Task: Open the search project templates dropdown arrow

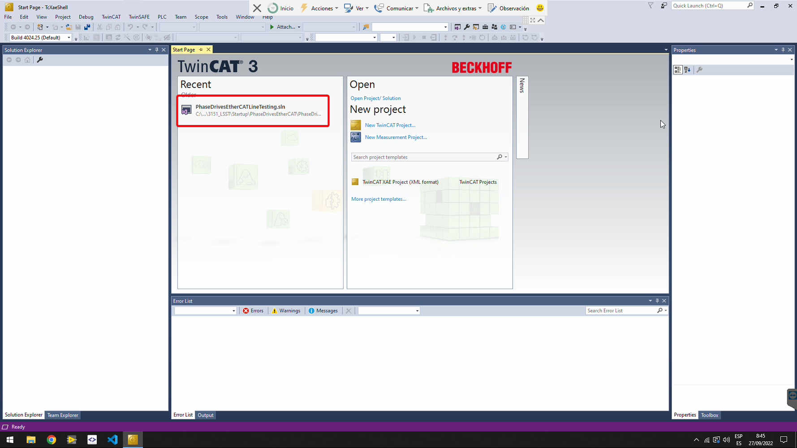Action: coord(506,157)
